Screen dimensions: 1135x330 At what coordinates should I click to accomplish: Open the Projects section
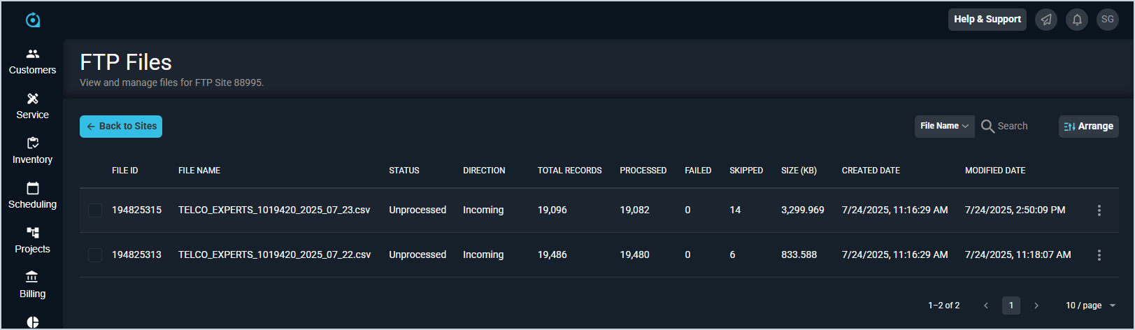pyautogui.click(x=32, y=241)
